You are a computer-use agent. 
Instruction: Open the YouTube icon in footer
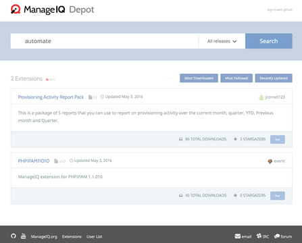tap(23, 236)
